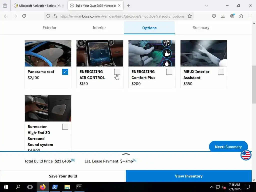The height and width of the screenshot is (192, 256).
Task: Click the ENERGIZING AIR CONTROL title
Action: pos(92,74)
